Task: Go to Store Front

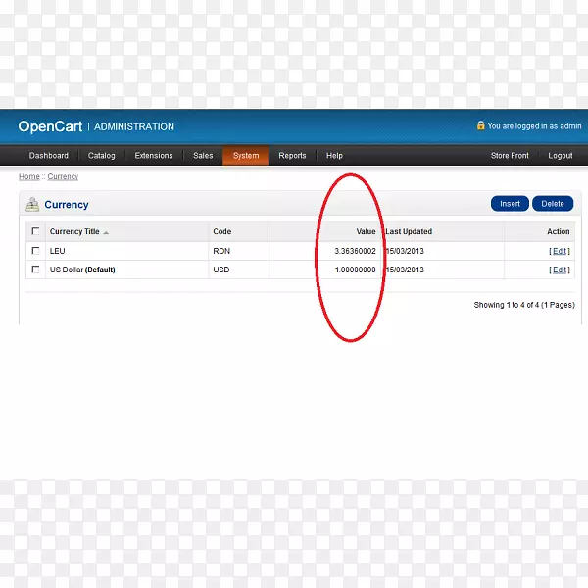Action: pyautogui.click(x=510, y=155)
